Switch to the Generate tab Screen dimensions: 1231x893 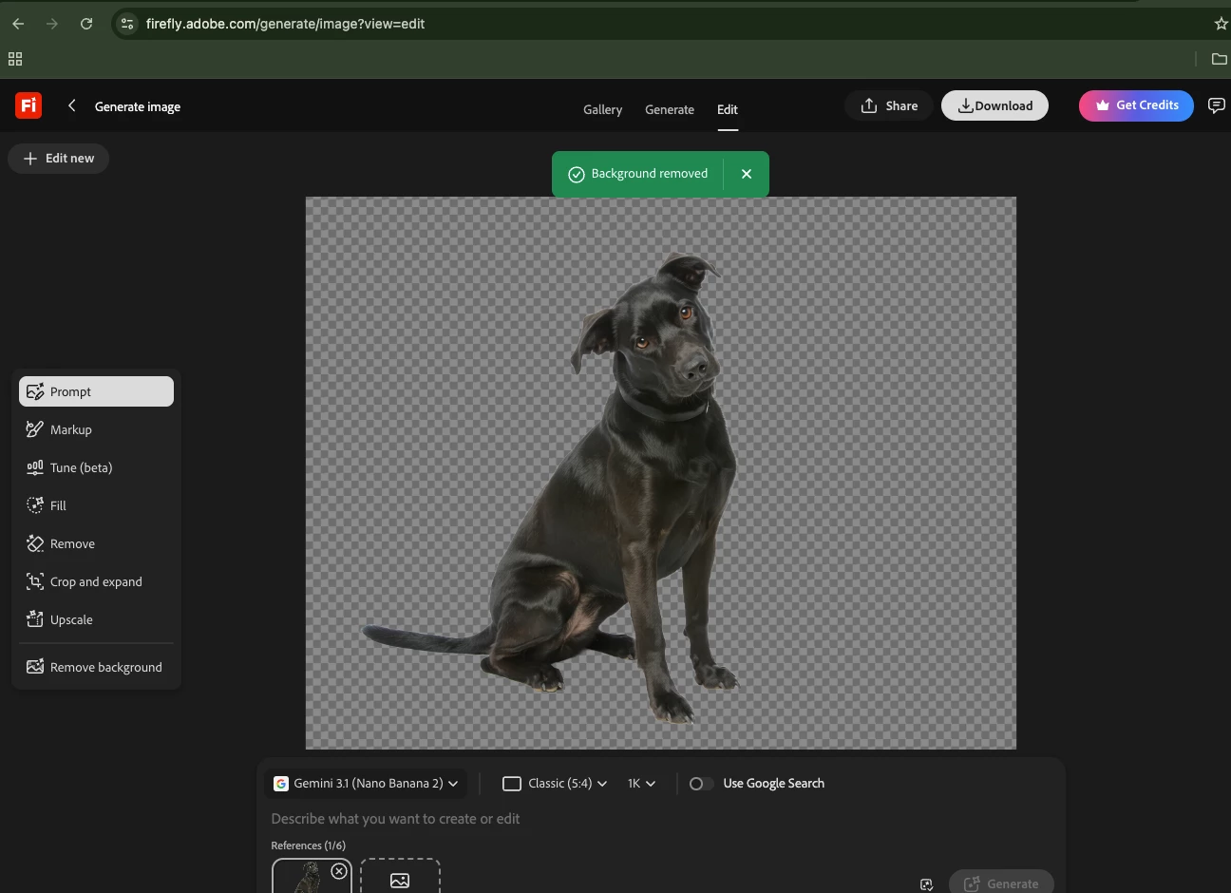(x=670, y=109)
